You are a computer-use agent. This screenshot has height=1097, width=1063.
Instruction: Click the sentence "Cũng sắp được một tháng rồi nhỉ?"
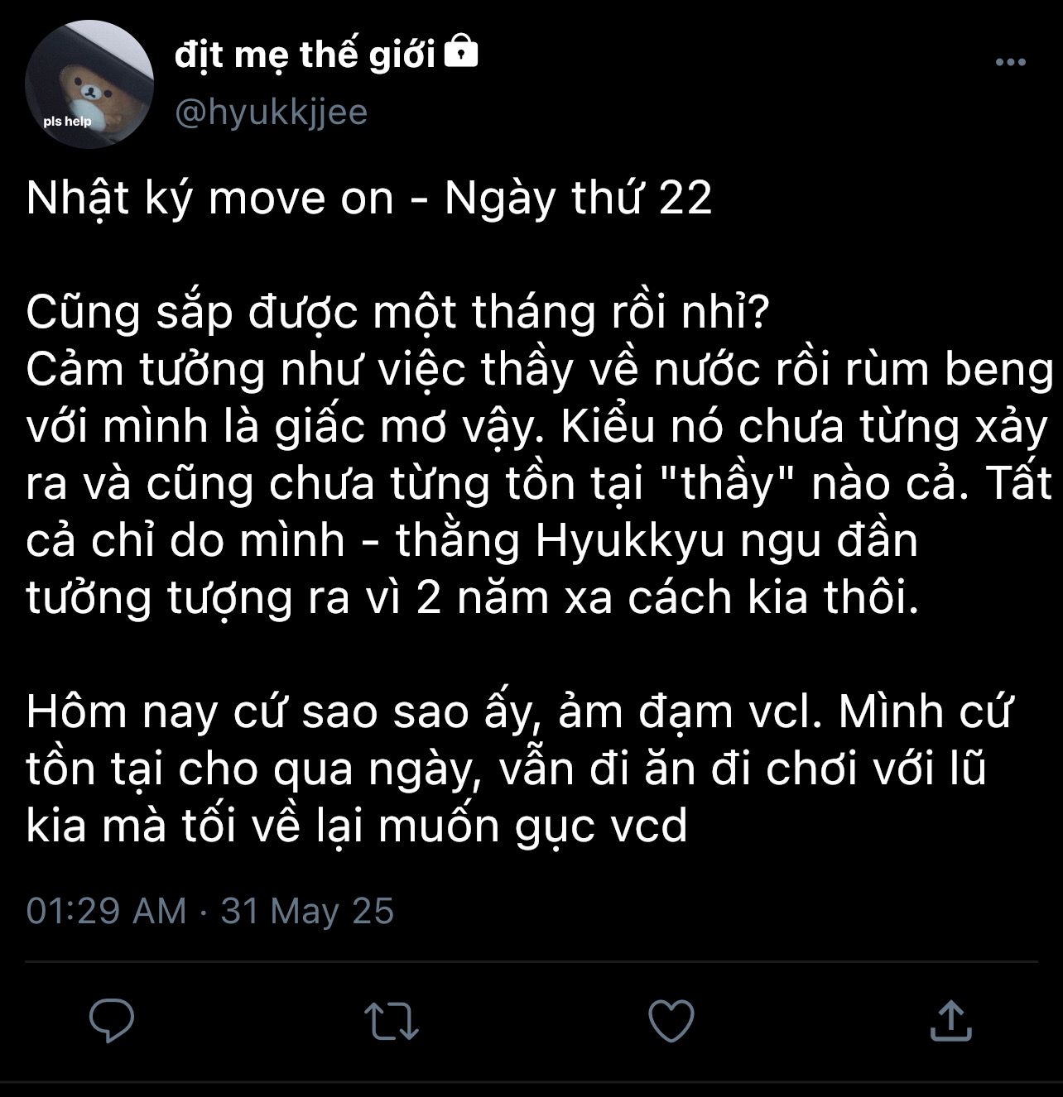pyautogui.click(x=398, y=313)
